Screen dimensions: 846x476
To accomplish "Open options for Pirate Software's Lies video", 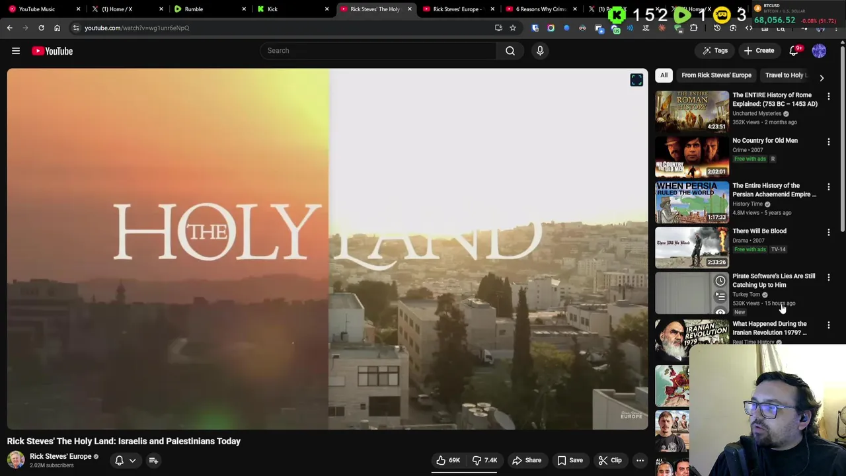I will pos(829,277).
